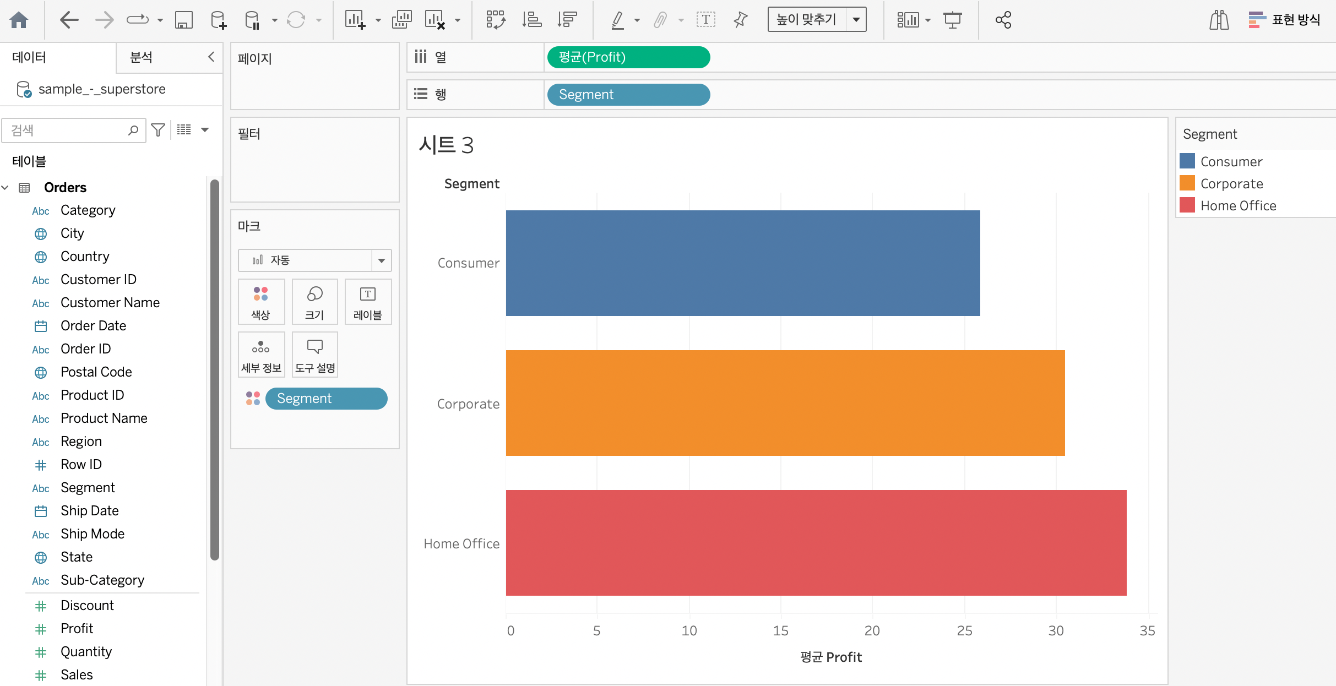Collapse the Orders table tree
Image resolution: width=1336 pixels, height=686 pixels.
click(x=6, y=188)
